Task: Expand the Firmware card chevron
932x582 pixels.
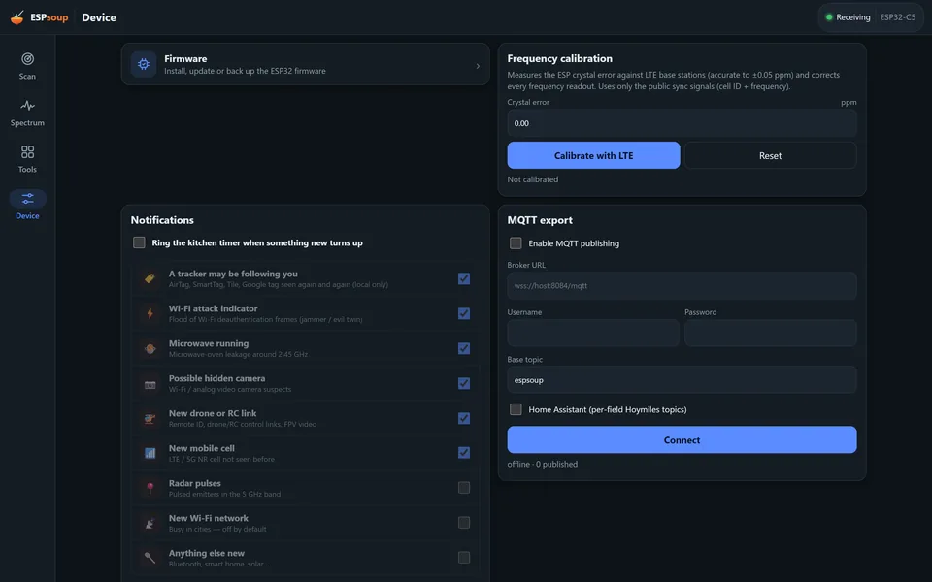Action: (478, 66)
